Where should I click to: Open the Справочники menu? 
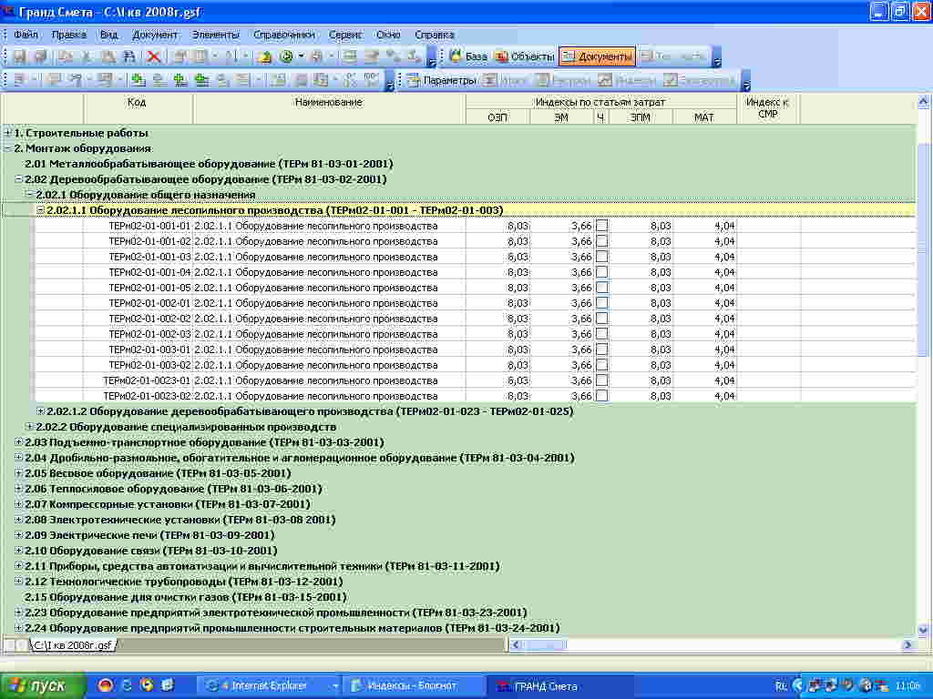283,35
